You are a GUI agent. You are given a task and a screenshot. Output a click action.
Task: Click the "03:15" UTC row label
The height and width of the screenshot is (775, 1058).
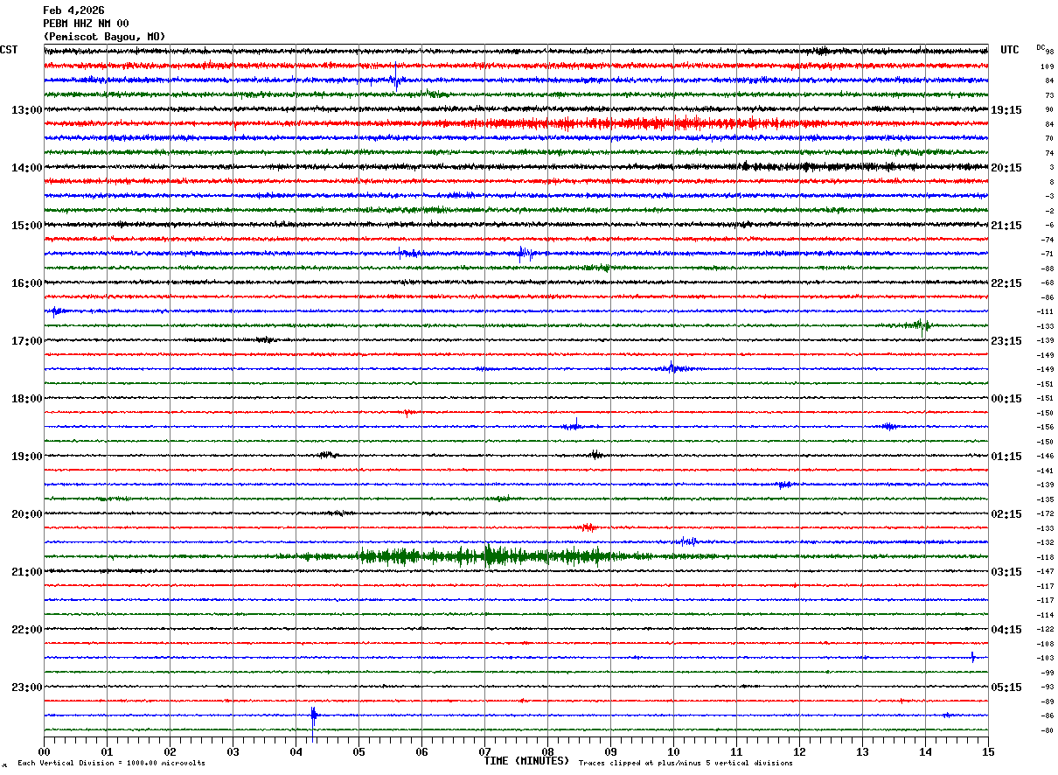coord(1006,572)
